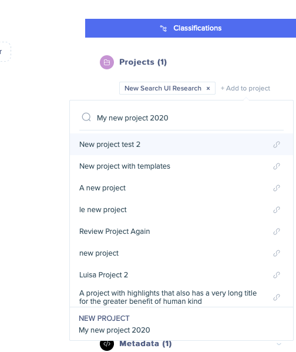Click link icon next to A new project

click(x=277, y=188)
